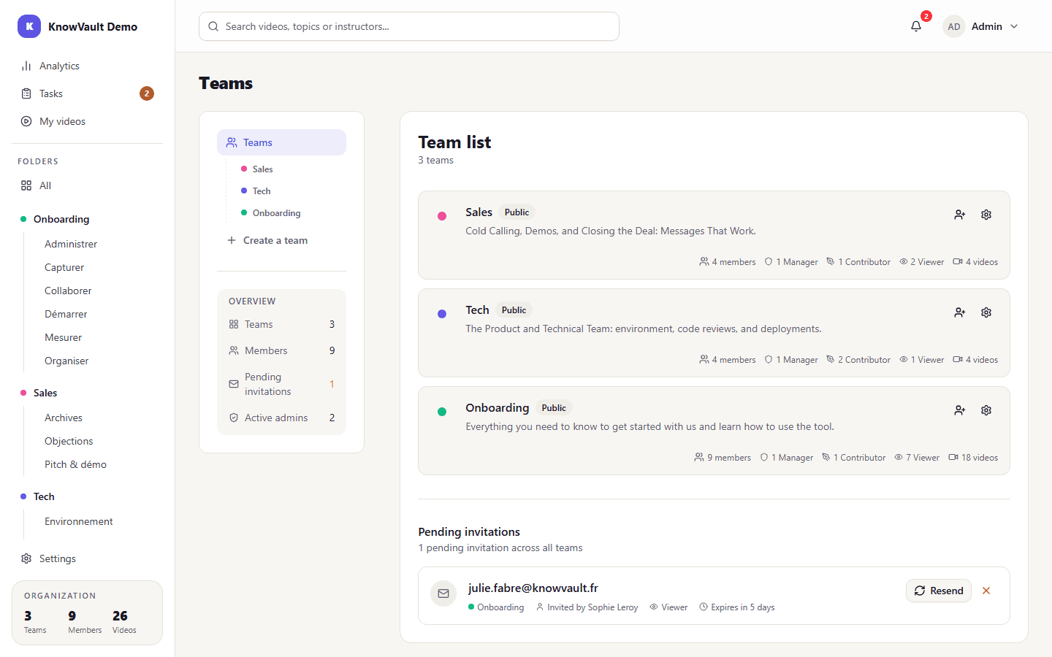
Task: Open the notifications bell
Action: tap(916, 26)
